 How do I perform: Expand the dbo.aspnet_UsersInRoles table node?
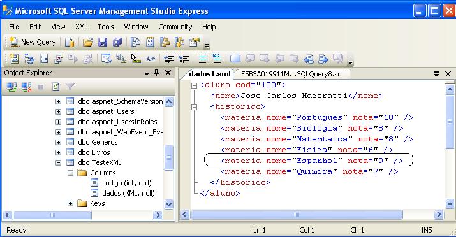[x=58, y=122]
